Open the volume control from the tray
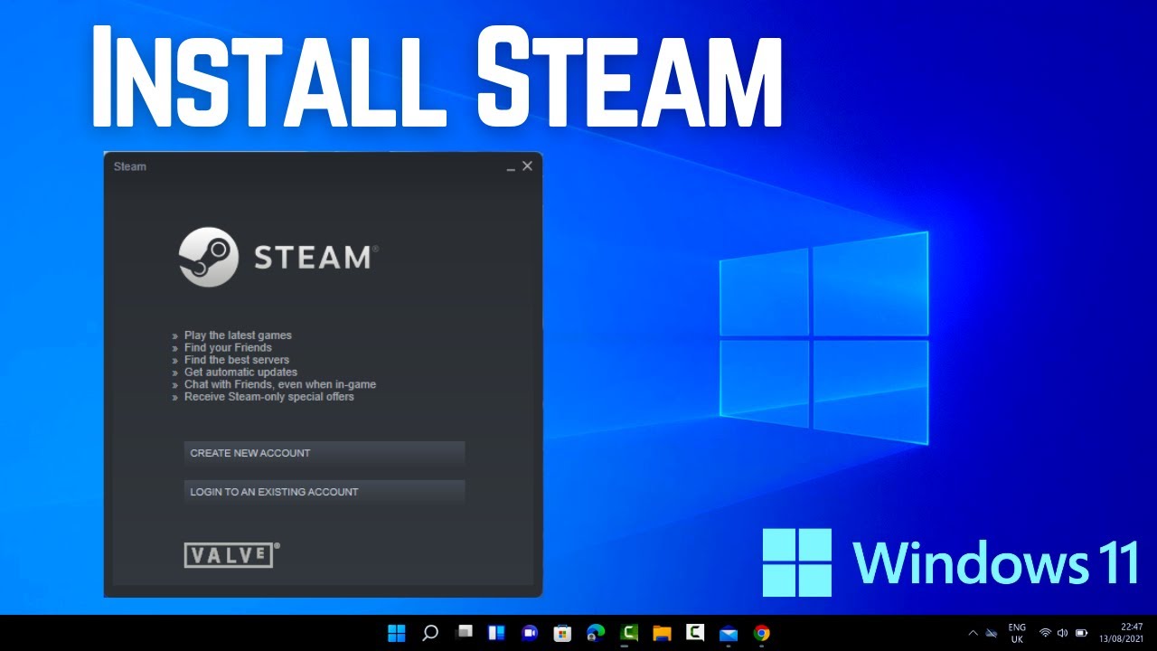1157x651 pixels. click(x=1062, y=633)
